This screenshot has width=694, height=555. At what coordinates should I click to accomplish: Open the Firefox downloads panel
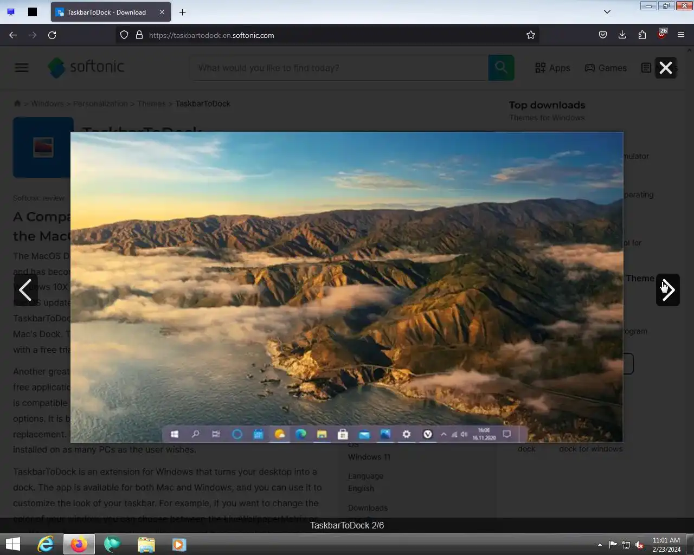[x=622, y=35]
